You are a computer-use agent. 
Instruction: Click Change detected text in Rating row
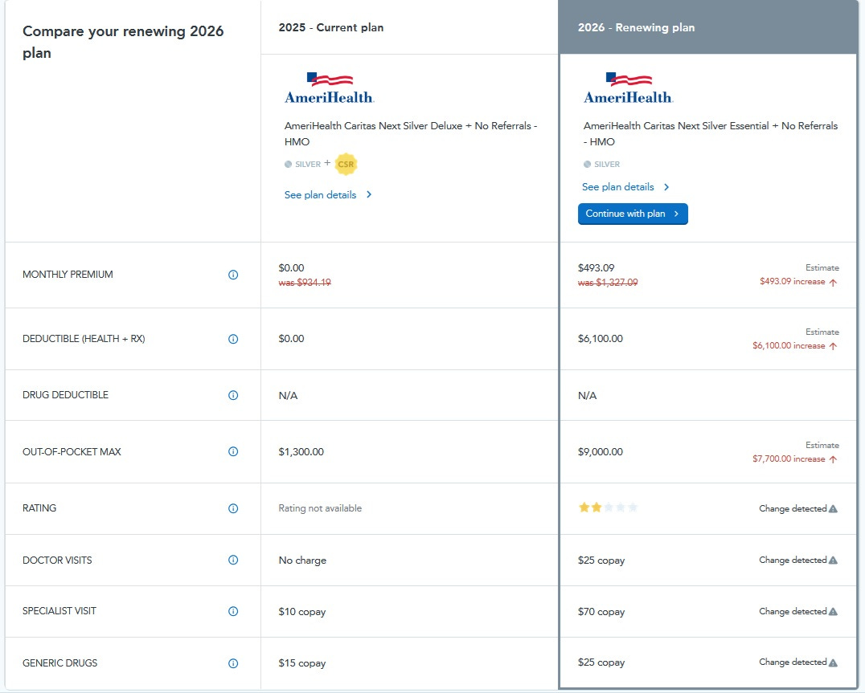coord(793,508)
